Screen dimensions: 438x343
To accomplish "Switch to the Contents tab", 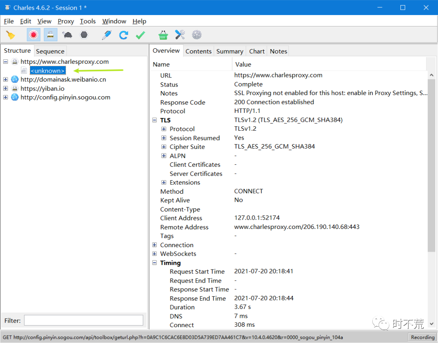I will pos(199,51).
